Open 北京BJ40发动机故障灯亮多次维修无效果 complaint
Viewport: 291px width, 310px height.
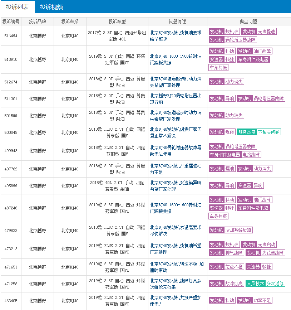(x=176, y=284)
